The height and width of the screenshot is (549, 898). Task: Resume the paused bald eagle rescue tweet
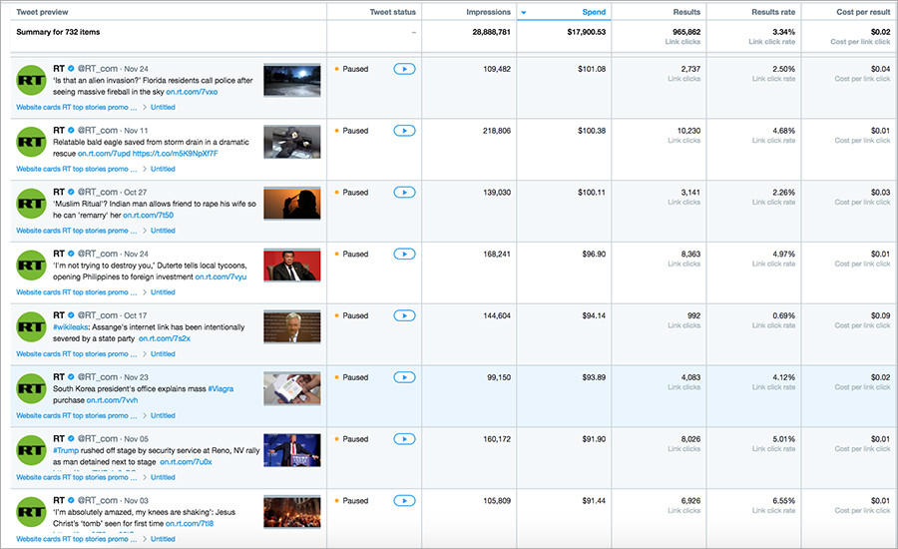click(x=404, y=131)
